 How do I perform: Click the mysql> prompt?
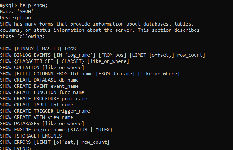(x=8, y=5)
